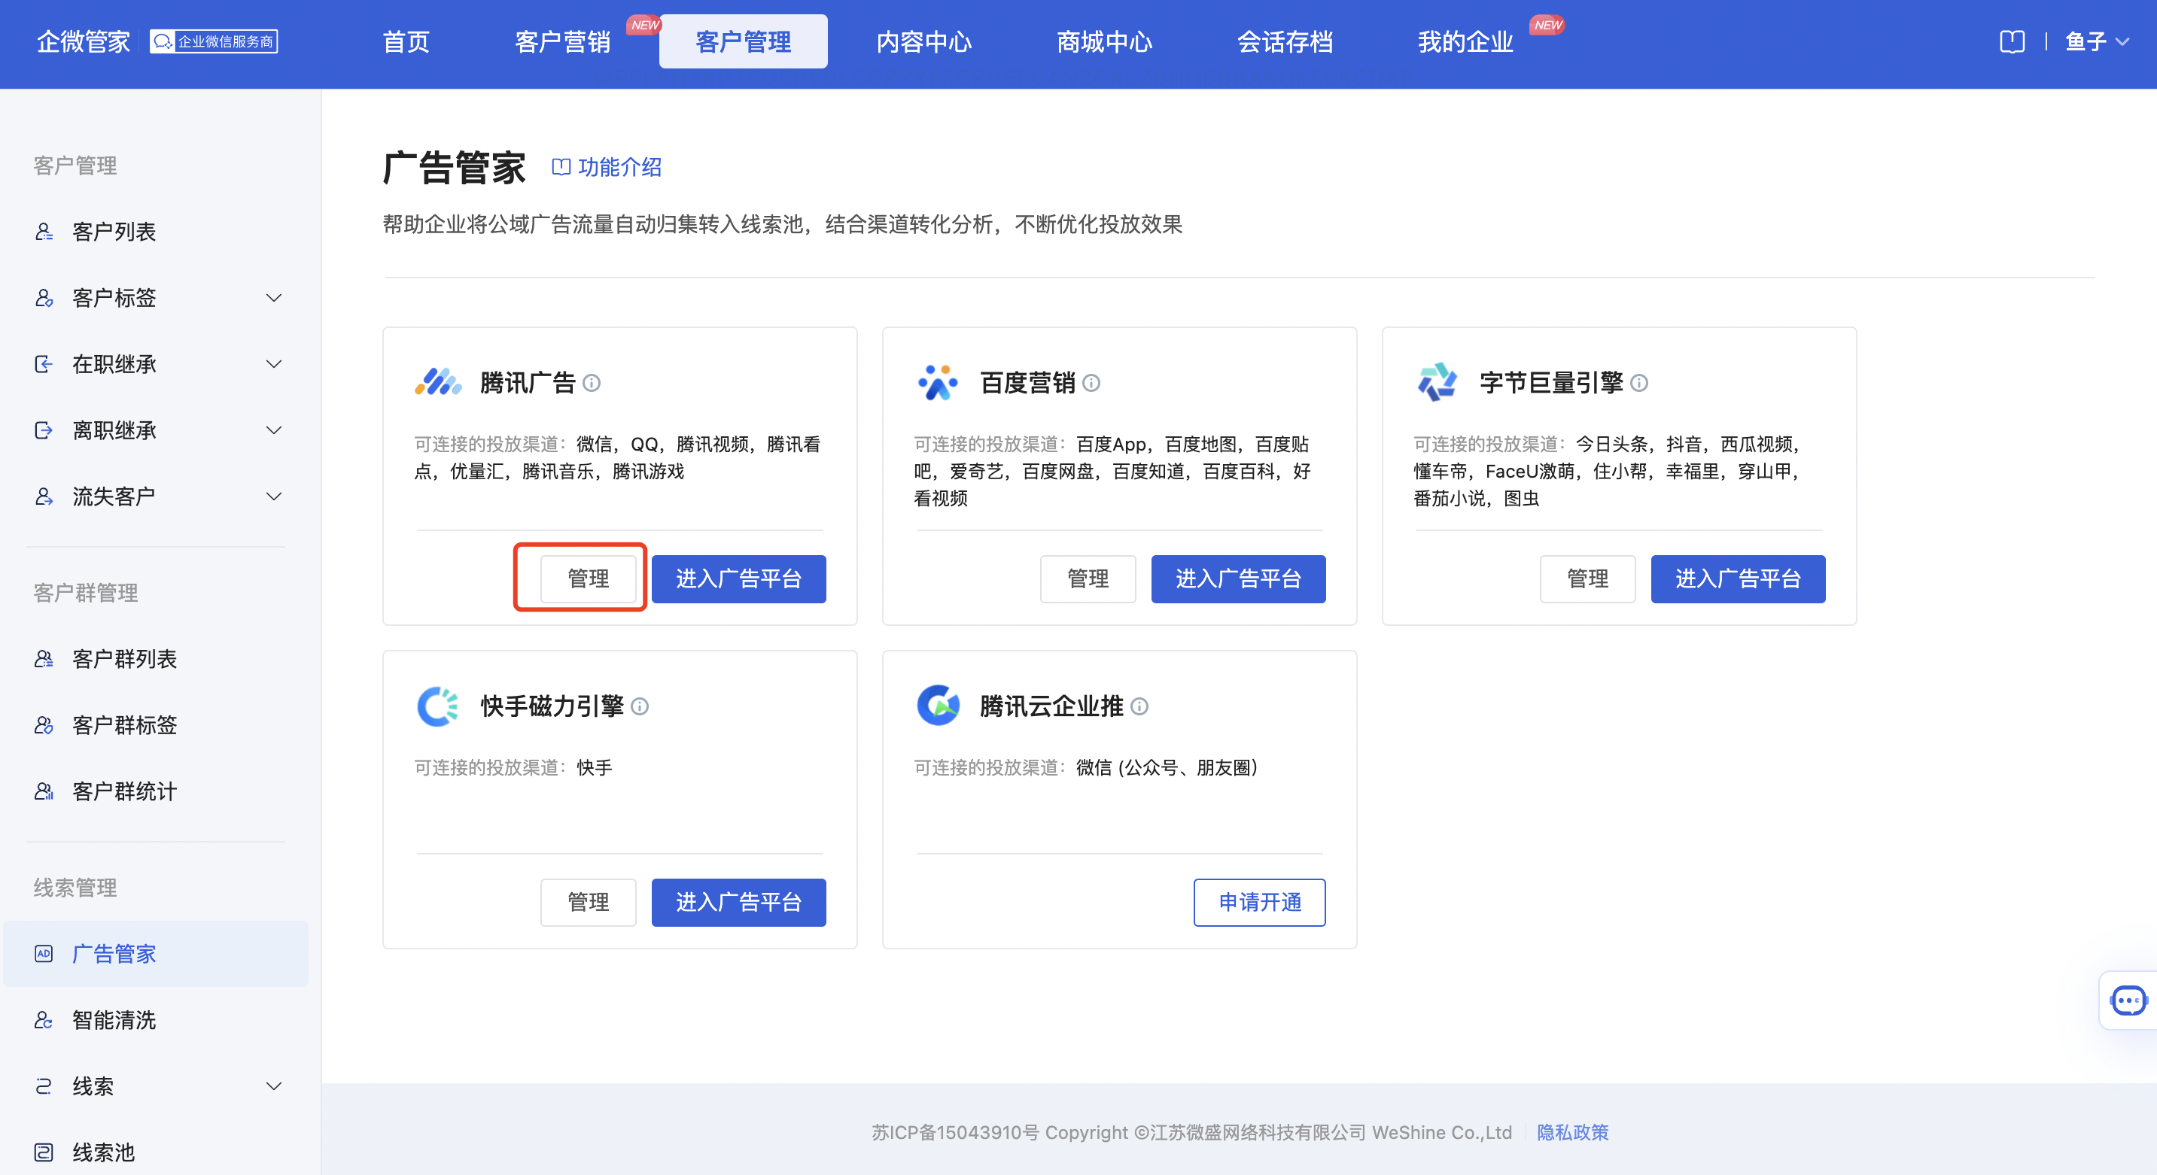Click the 客户群标签 sidebar icon

click(x=44, y=726)
